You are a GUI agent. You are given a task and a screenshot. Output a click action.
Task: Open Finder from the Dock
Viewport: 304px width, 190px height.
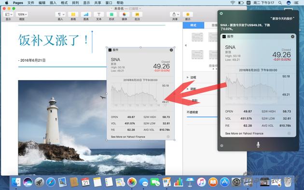(x=16, y=182)
